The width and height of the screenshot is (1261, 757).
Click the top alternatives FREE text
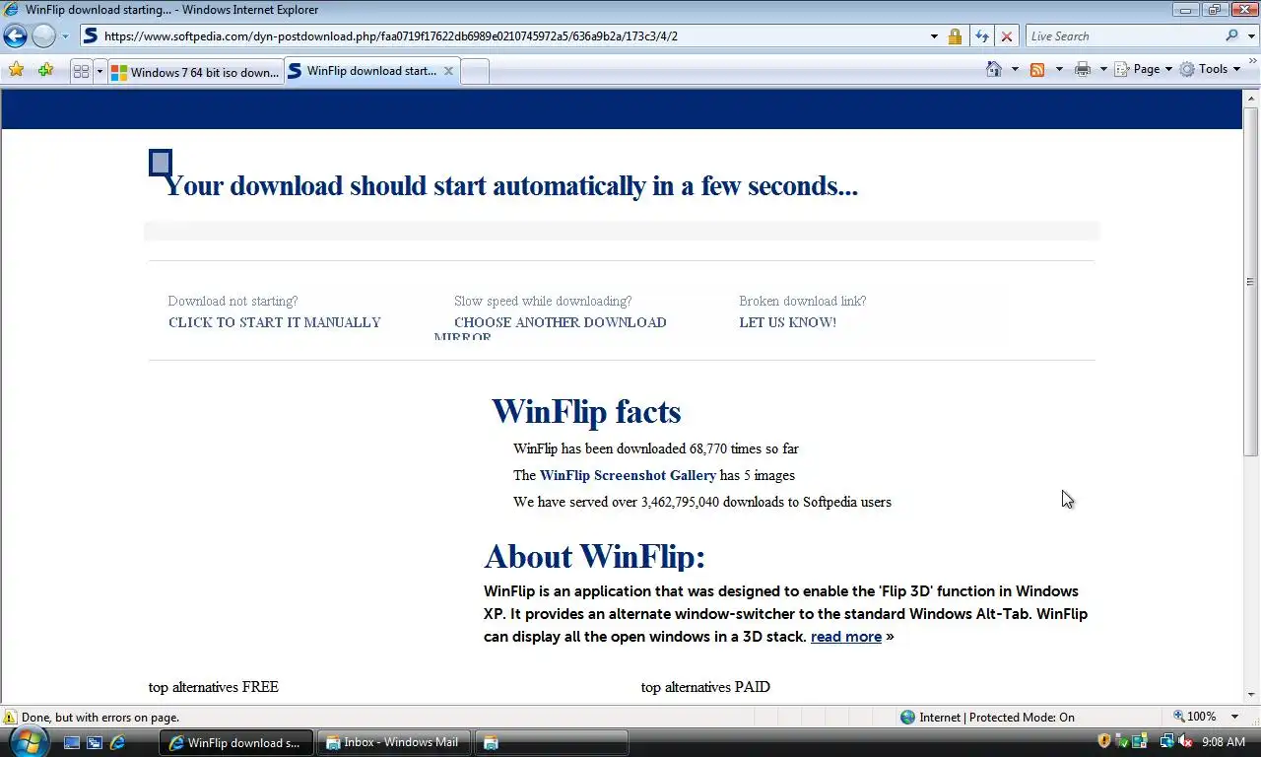click(x=214, y=687)
